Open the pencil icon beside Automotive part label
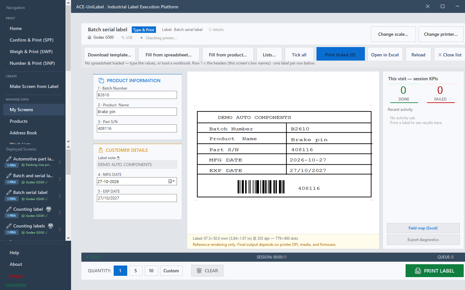Image resolution: width=465 pixels, height=290 pixels. pyautogui.click(x=9, y=159)
